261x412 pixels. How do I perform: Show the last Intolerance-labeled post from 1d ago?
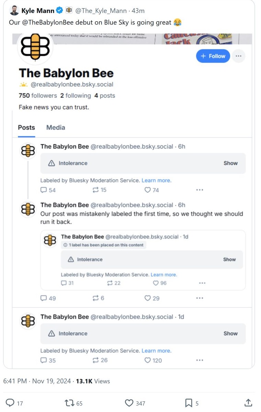tap(230, 334)
